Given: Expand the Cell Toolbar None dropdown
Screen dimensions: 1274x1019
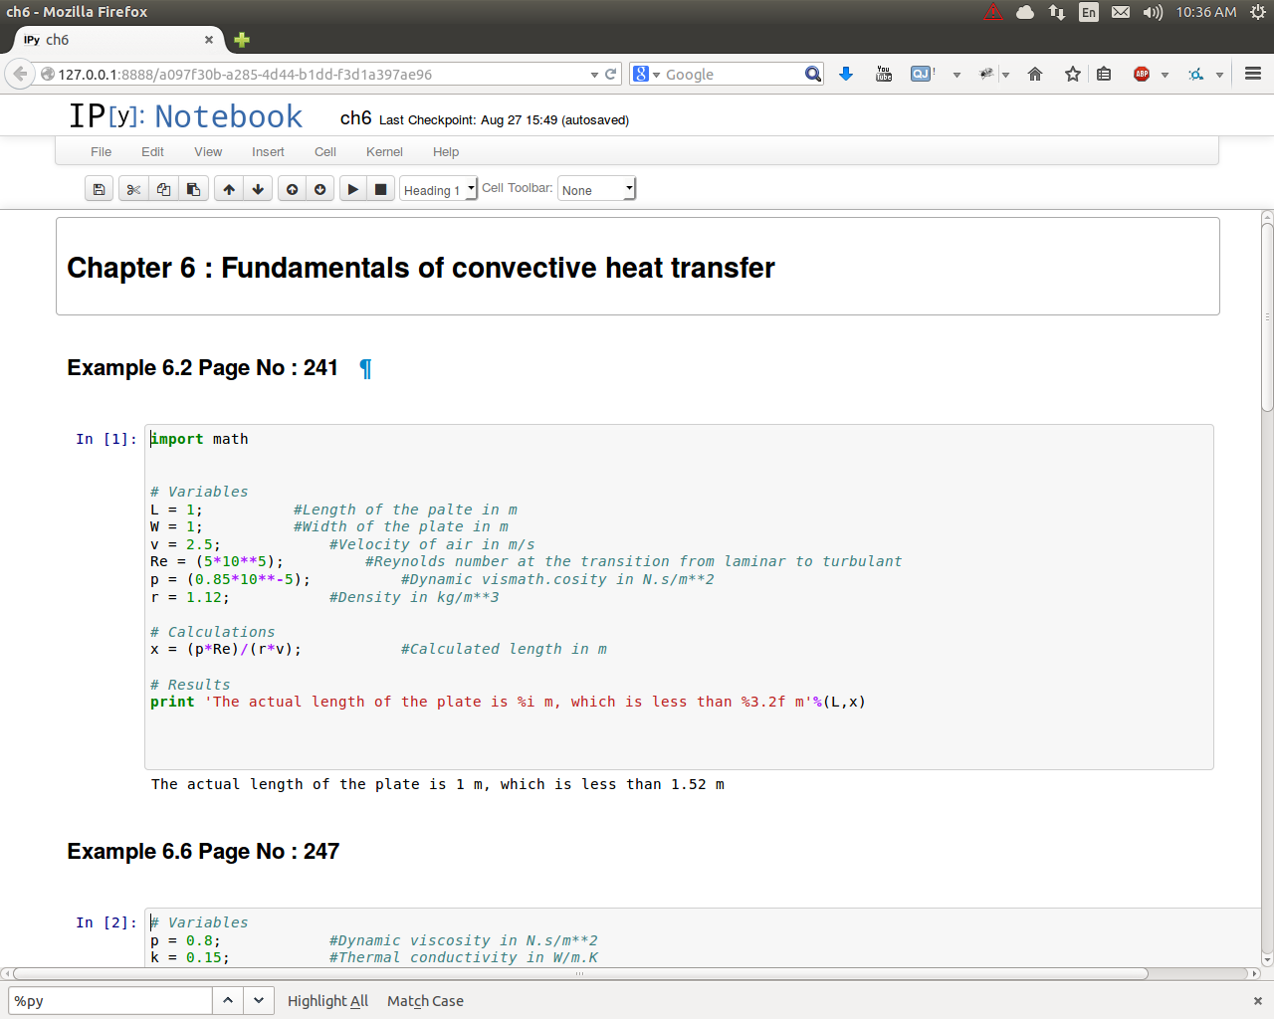Looking at the screenshot, I should [596, 189].
